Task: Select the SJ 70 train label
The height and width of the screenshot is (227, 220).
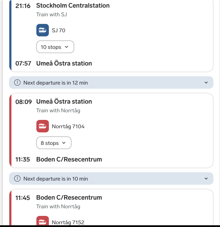Action: click(x=59, y=30)
